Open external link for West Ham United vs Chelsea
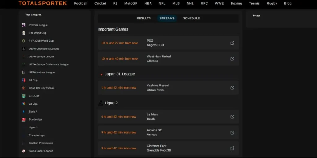Image resolution: width=317 pixels, height=158 pixels. 232,59
